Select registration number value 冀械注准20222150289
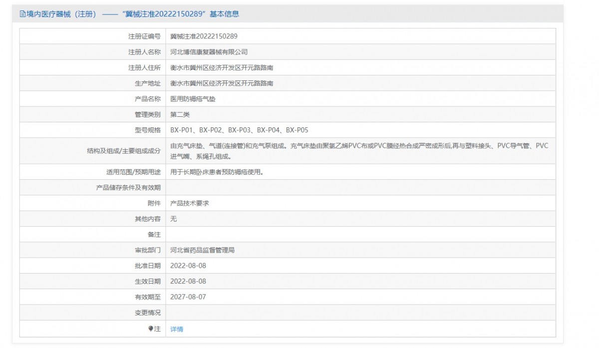Viewport: 599px width, 348px height. tap(204, 36)
